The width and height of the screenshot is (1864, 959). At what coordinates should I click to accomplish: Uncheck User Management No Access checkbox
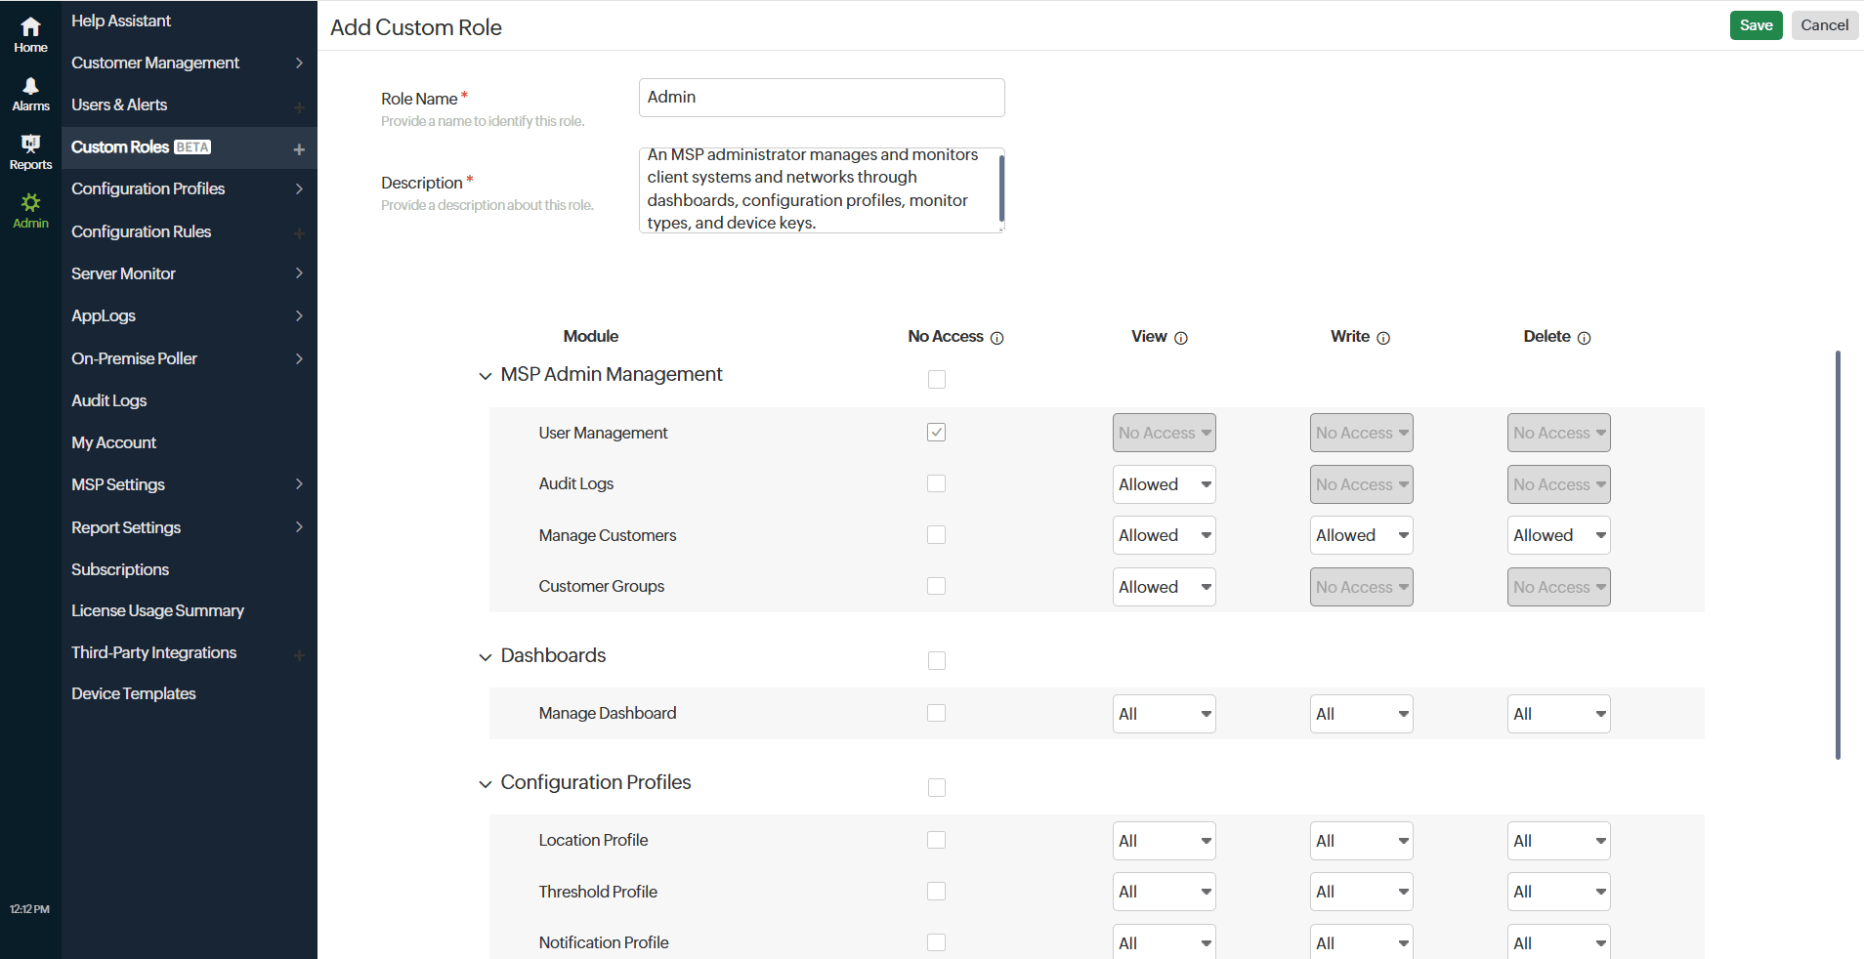[x=936, y=433]
